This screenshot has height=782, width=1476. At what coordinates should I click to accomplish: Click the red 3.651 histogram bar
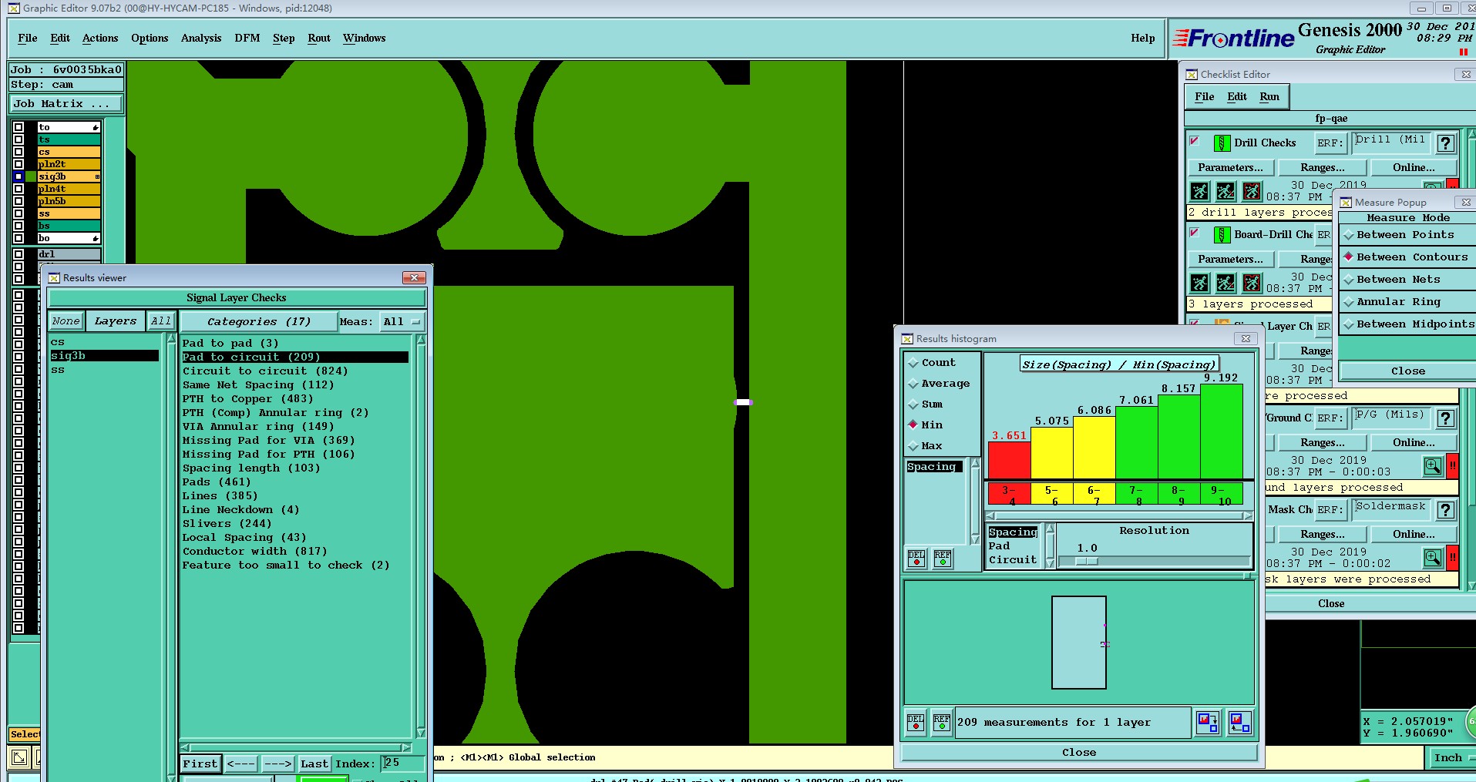1009,461
